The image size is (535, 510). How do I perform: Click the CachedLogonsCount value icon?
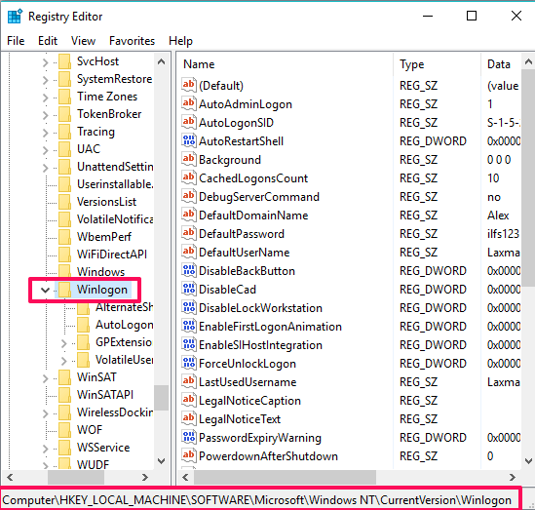[x=188, y=177]
